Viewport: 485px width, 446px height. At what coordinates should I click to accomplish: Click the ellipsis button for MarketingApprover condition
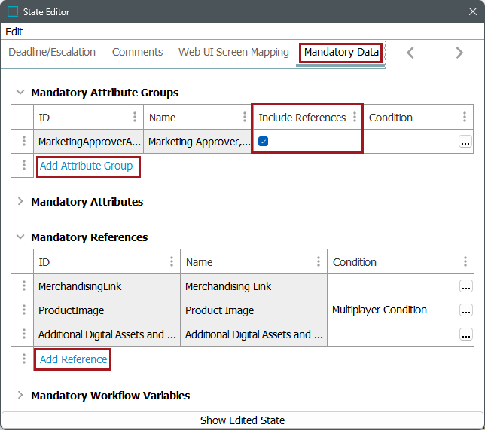click(x=465, y=142)
